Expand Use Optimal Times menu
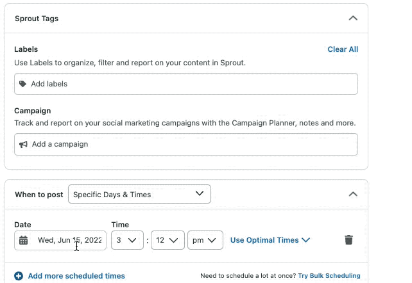412x283 pixels. pyautogui.click(x=270, y=240)
